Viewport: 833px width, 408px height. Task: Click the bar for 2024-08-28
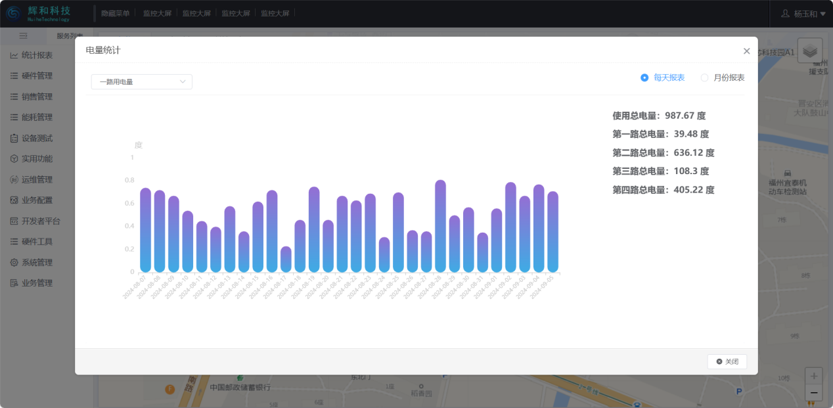440,227
